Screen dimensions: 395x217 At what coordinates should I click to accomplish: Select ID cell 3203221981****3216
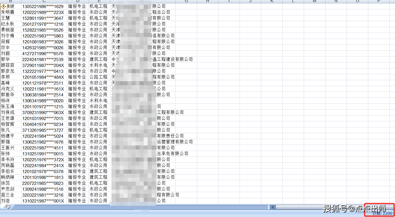[44, 195]
